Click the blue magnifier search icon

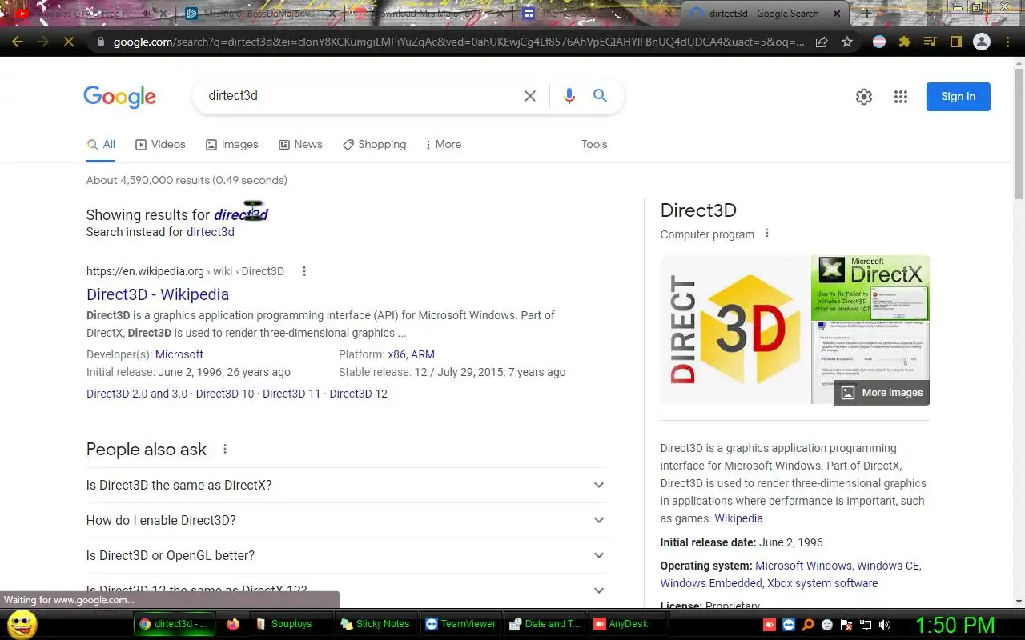(x=600, y=96)
